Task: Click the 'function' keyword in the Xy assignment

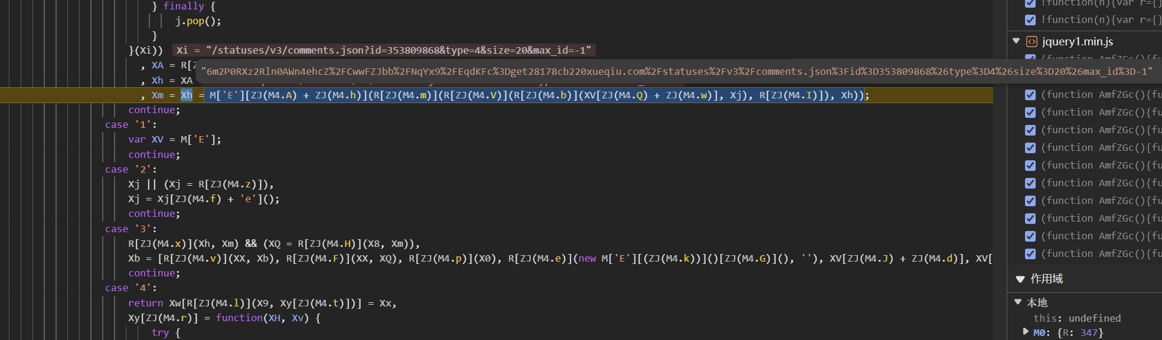Action: point(239,318)
